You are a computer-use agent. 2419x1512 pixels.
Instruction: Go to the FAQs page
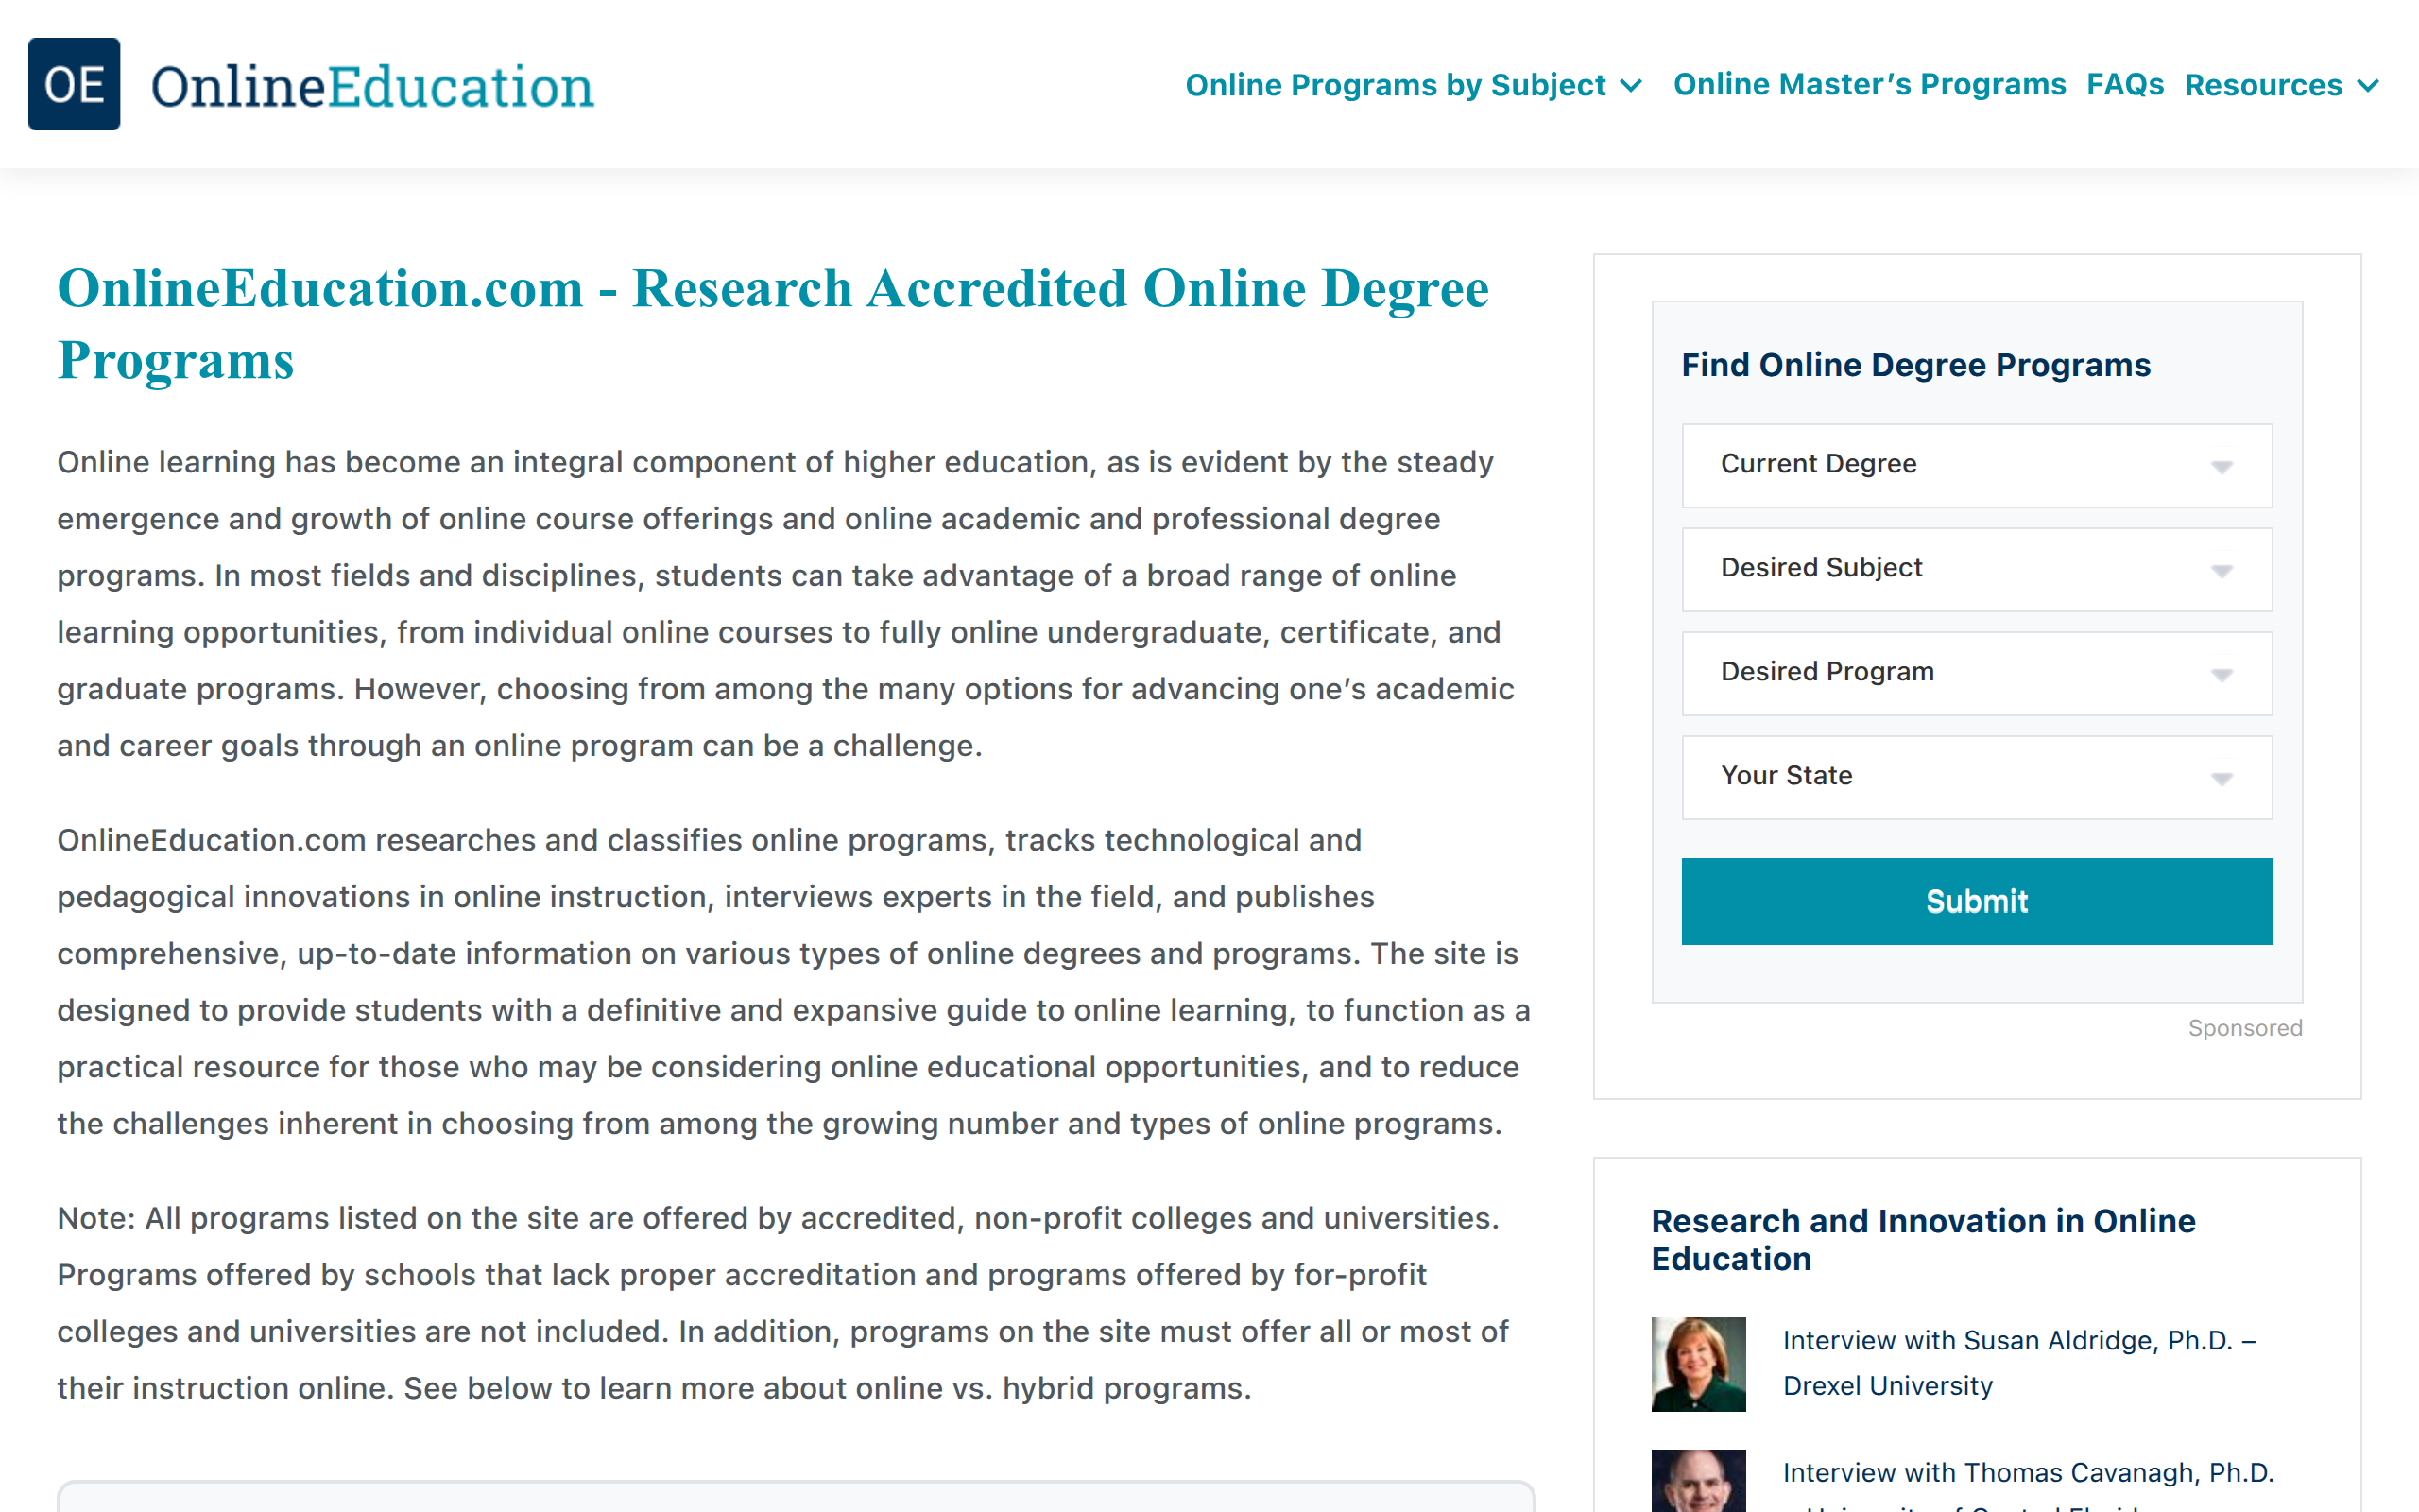tap(2124, 85)
